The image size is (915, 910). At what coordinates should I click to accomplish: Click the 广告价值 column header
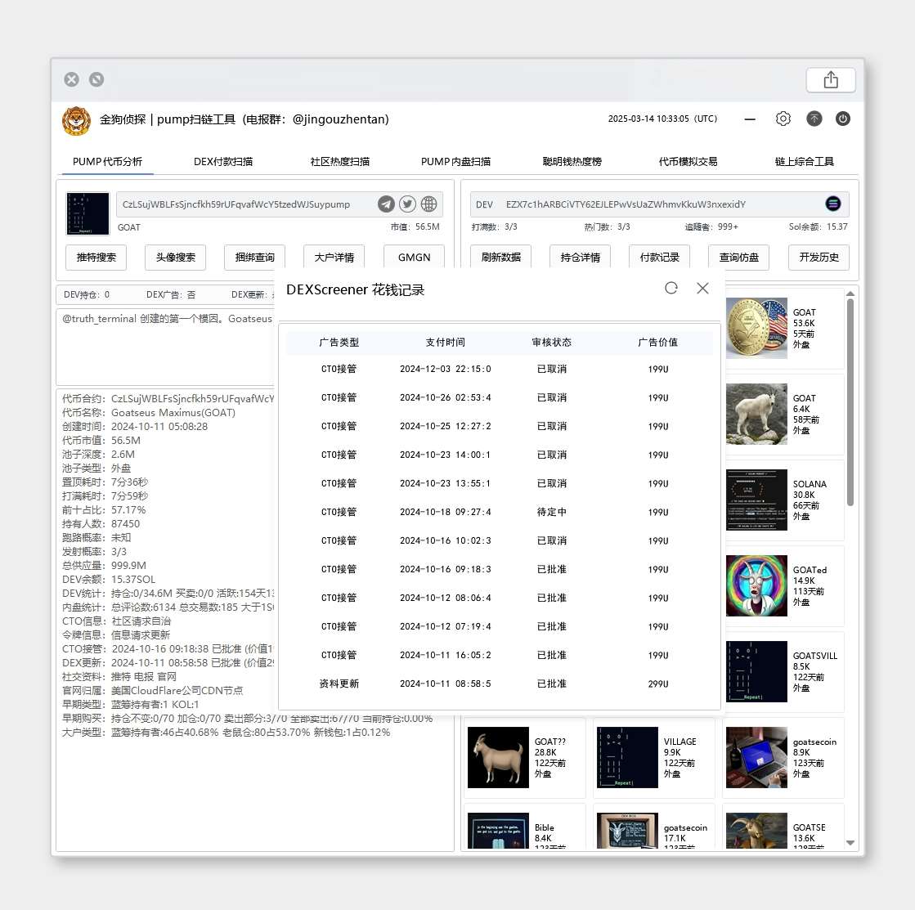tap(657, 343)
